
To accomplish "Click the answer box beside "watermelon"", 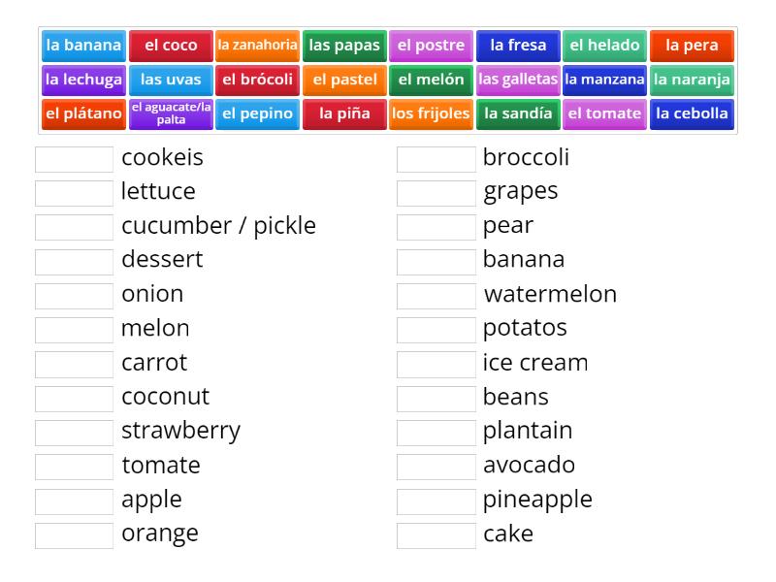I will point(436,294).
